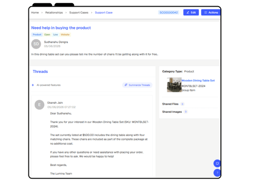This screenshot has height=182, width=256.
Task: Click the AI-powered features sparkle icon
Action: pos(33,85)
